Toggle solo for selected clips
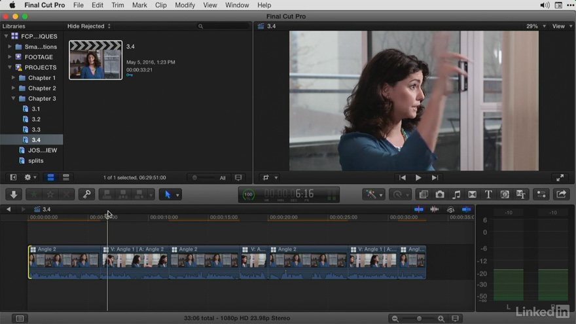Viewport: 576px width, 324px height. point(451,209)
